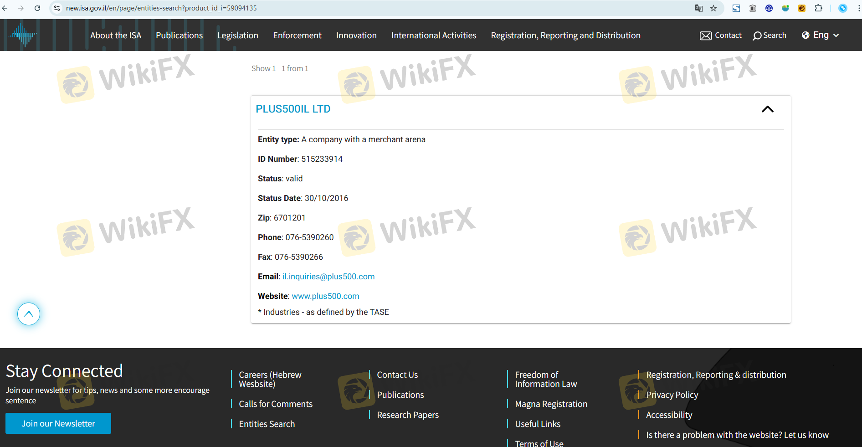Image resolution: width=862 pixels, height=447 pixels.
Task: Open Contact Us footer link
Action: click(x=397, y=375)
